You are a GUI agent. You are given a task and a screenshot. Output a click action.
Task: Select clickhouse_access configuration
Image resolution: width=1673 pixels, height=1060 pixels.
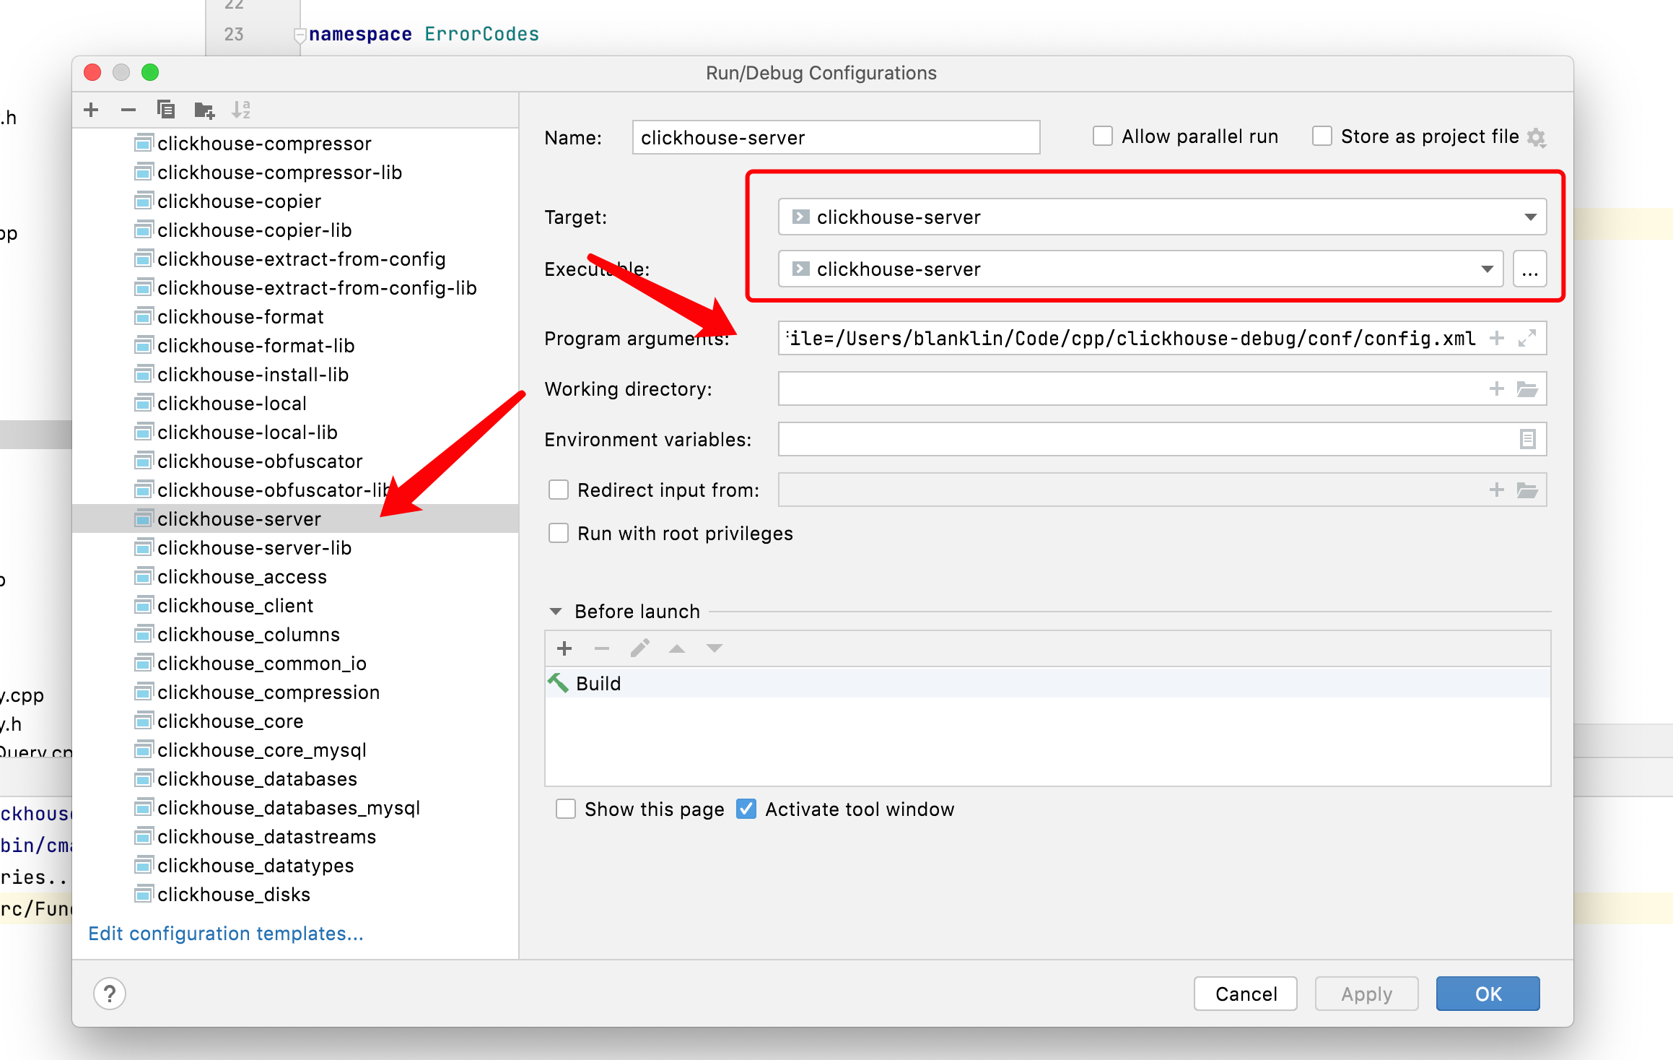pos(295,576)
